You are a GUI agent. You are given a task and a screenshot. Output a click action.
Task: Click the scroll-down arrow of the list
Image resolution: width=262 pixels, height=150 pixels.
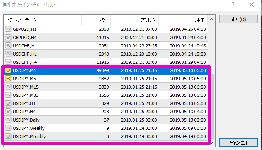click(211, 143)
